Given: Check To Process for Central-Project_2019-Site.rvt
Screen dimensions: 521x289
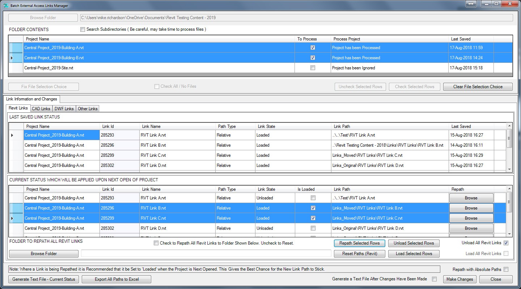Looking at the screenshot, I should 313,68.
